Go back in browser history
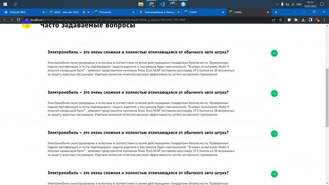Screen dimensions: 329x185 5,20
